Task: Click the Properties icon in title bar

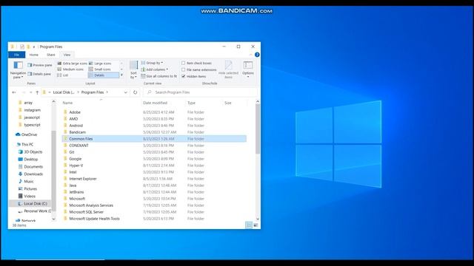Action: point(22,47)
